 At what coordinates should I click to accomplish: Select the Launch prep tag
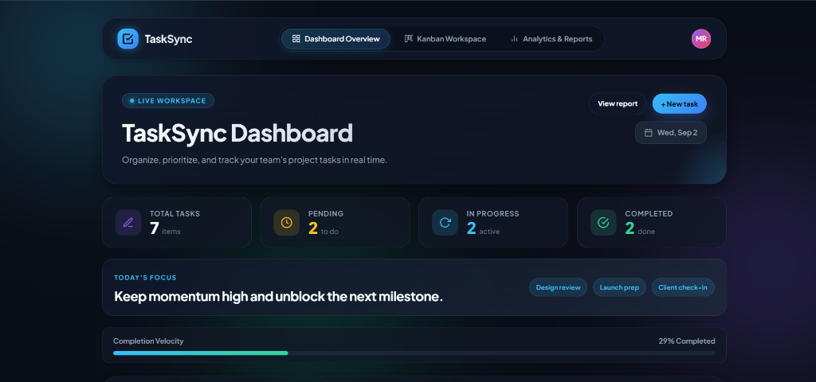pyautogui.click(x=619, y=287)
